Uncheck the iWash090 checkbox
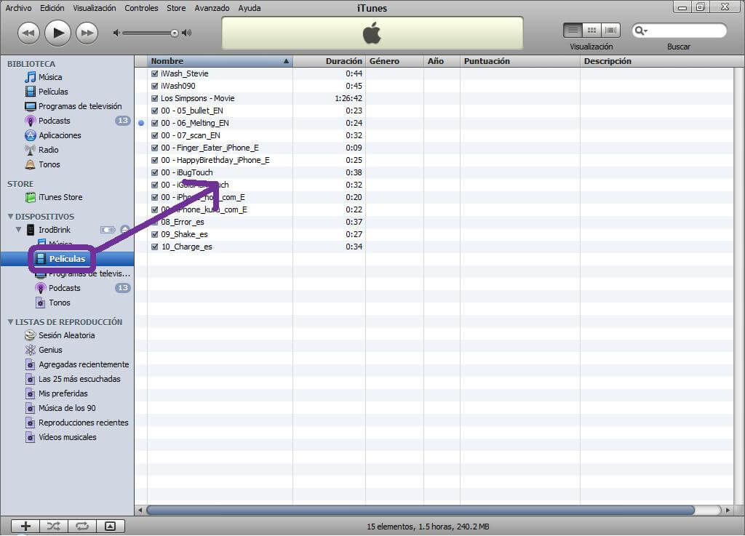The height and width of the screenshot is (536, 745). (x=154, y=86)
